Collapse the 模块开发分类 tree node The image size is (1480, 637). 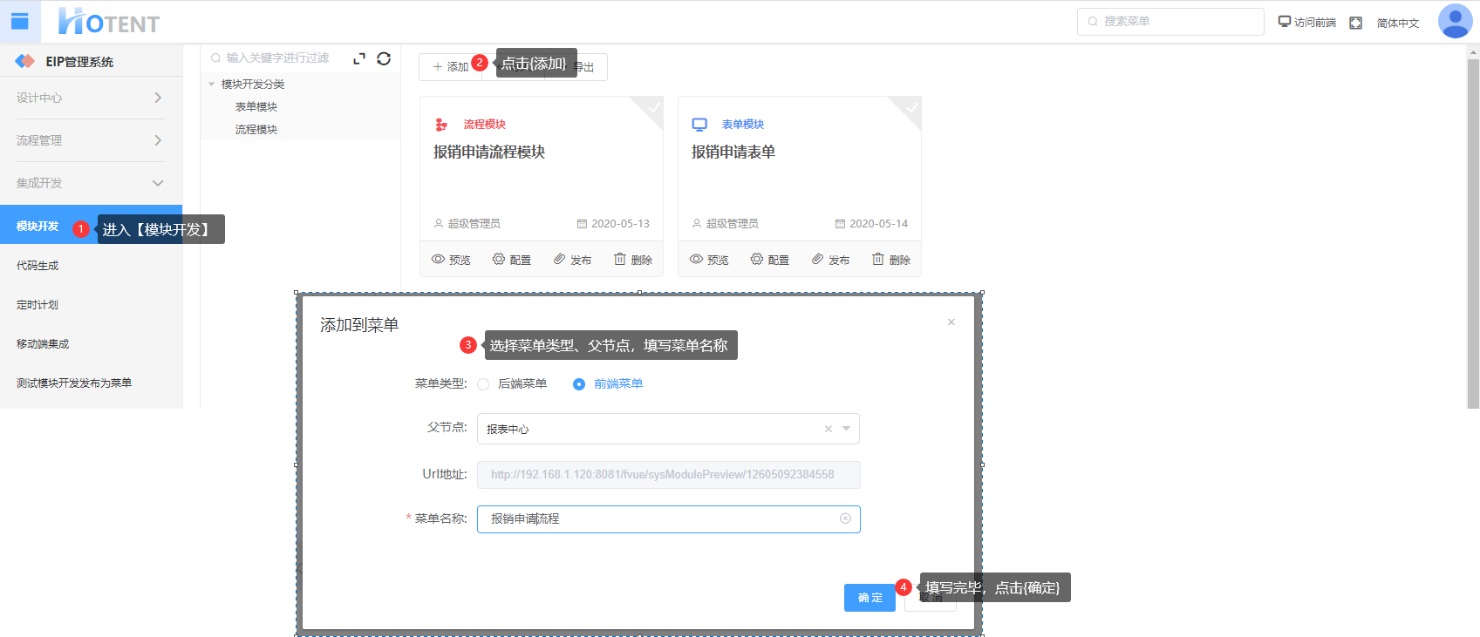[212, 85]
